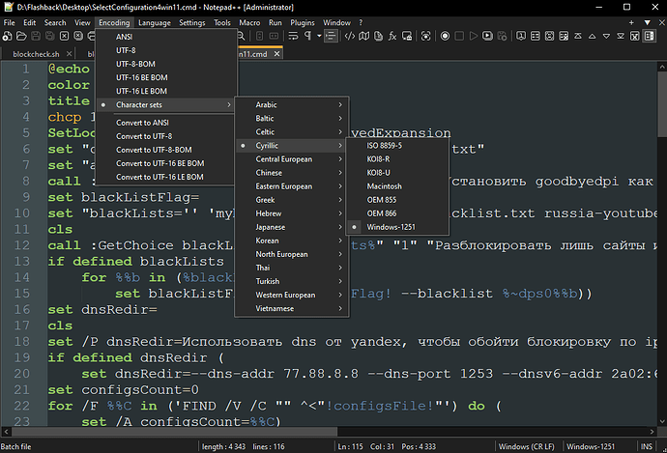
Task: Toggle the compare navigation bar icon
Action: tap(650, 36)
